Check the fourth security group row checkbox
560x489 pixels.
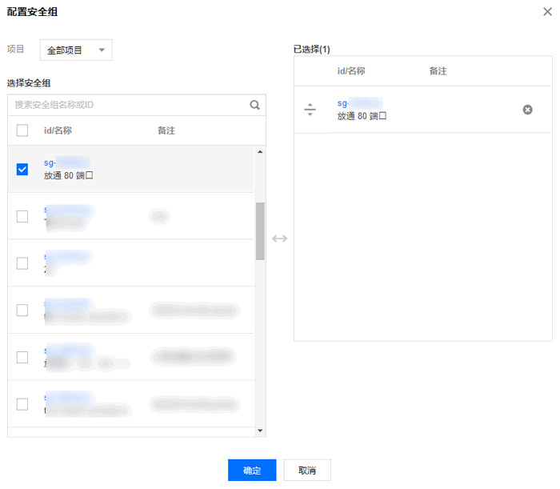(22, 310)
